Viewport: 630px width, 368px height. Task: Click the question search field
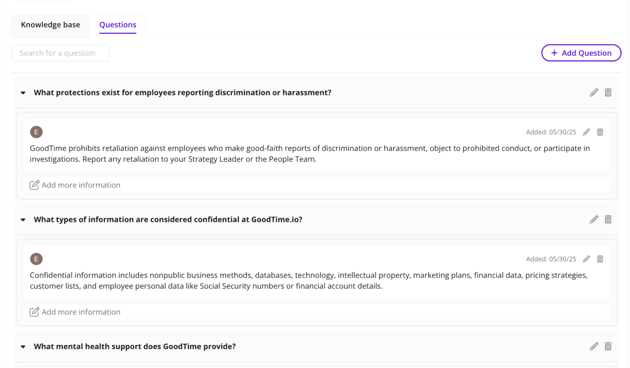tap(60, 53)
